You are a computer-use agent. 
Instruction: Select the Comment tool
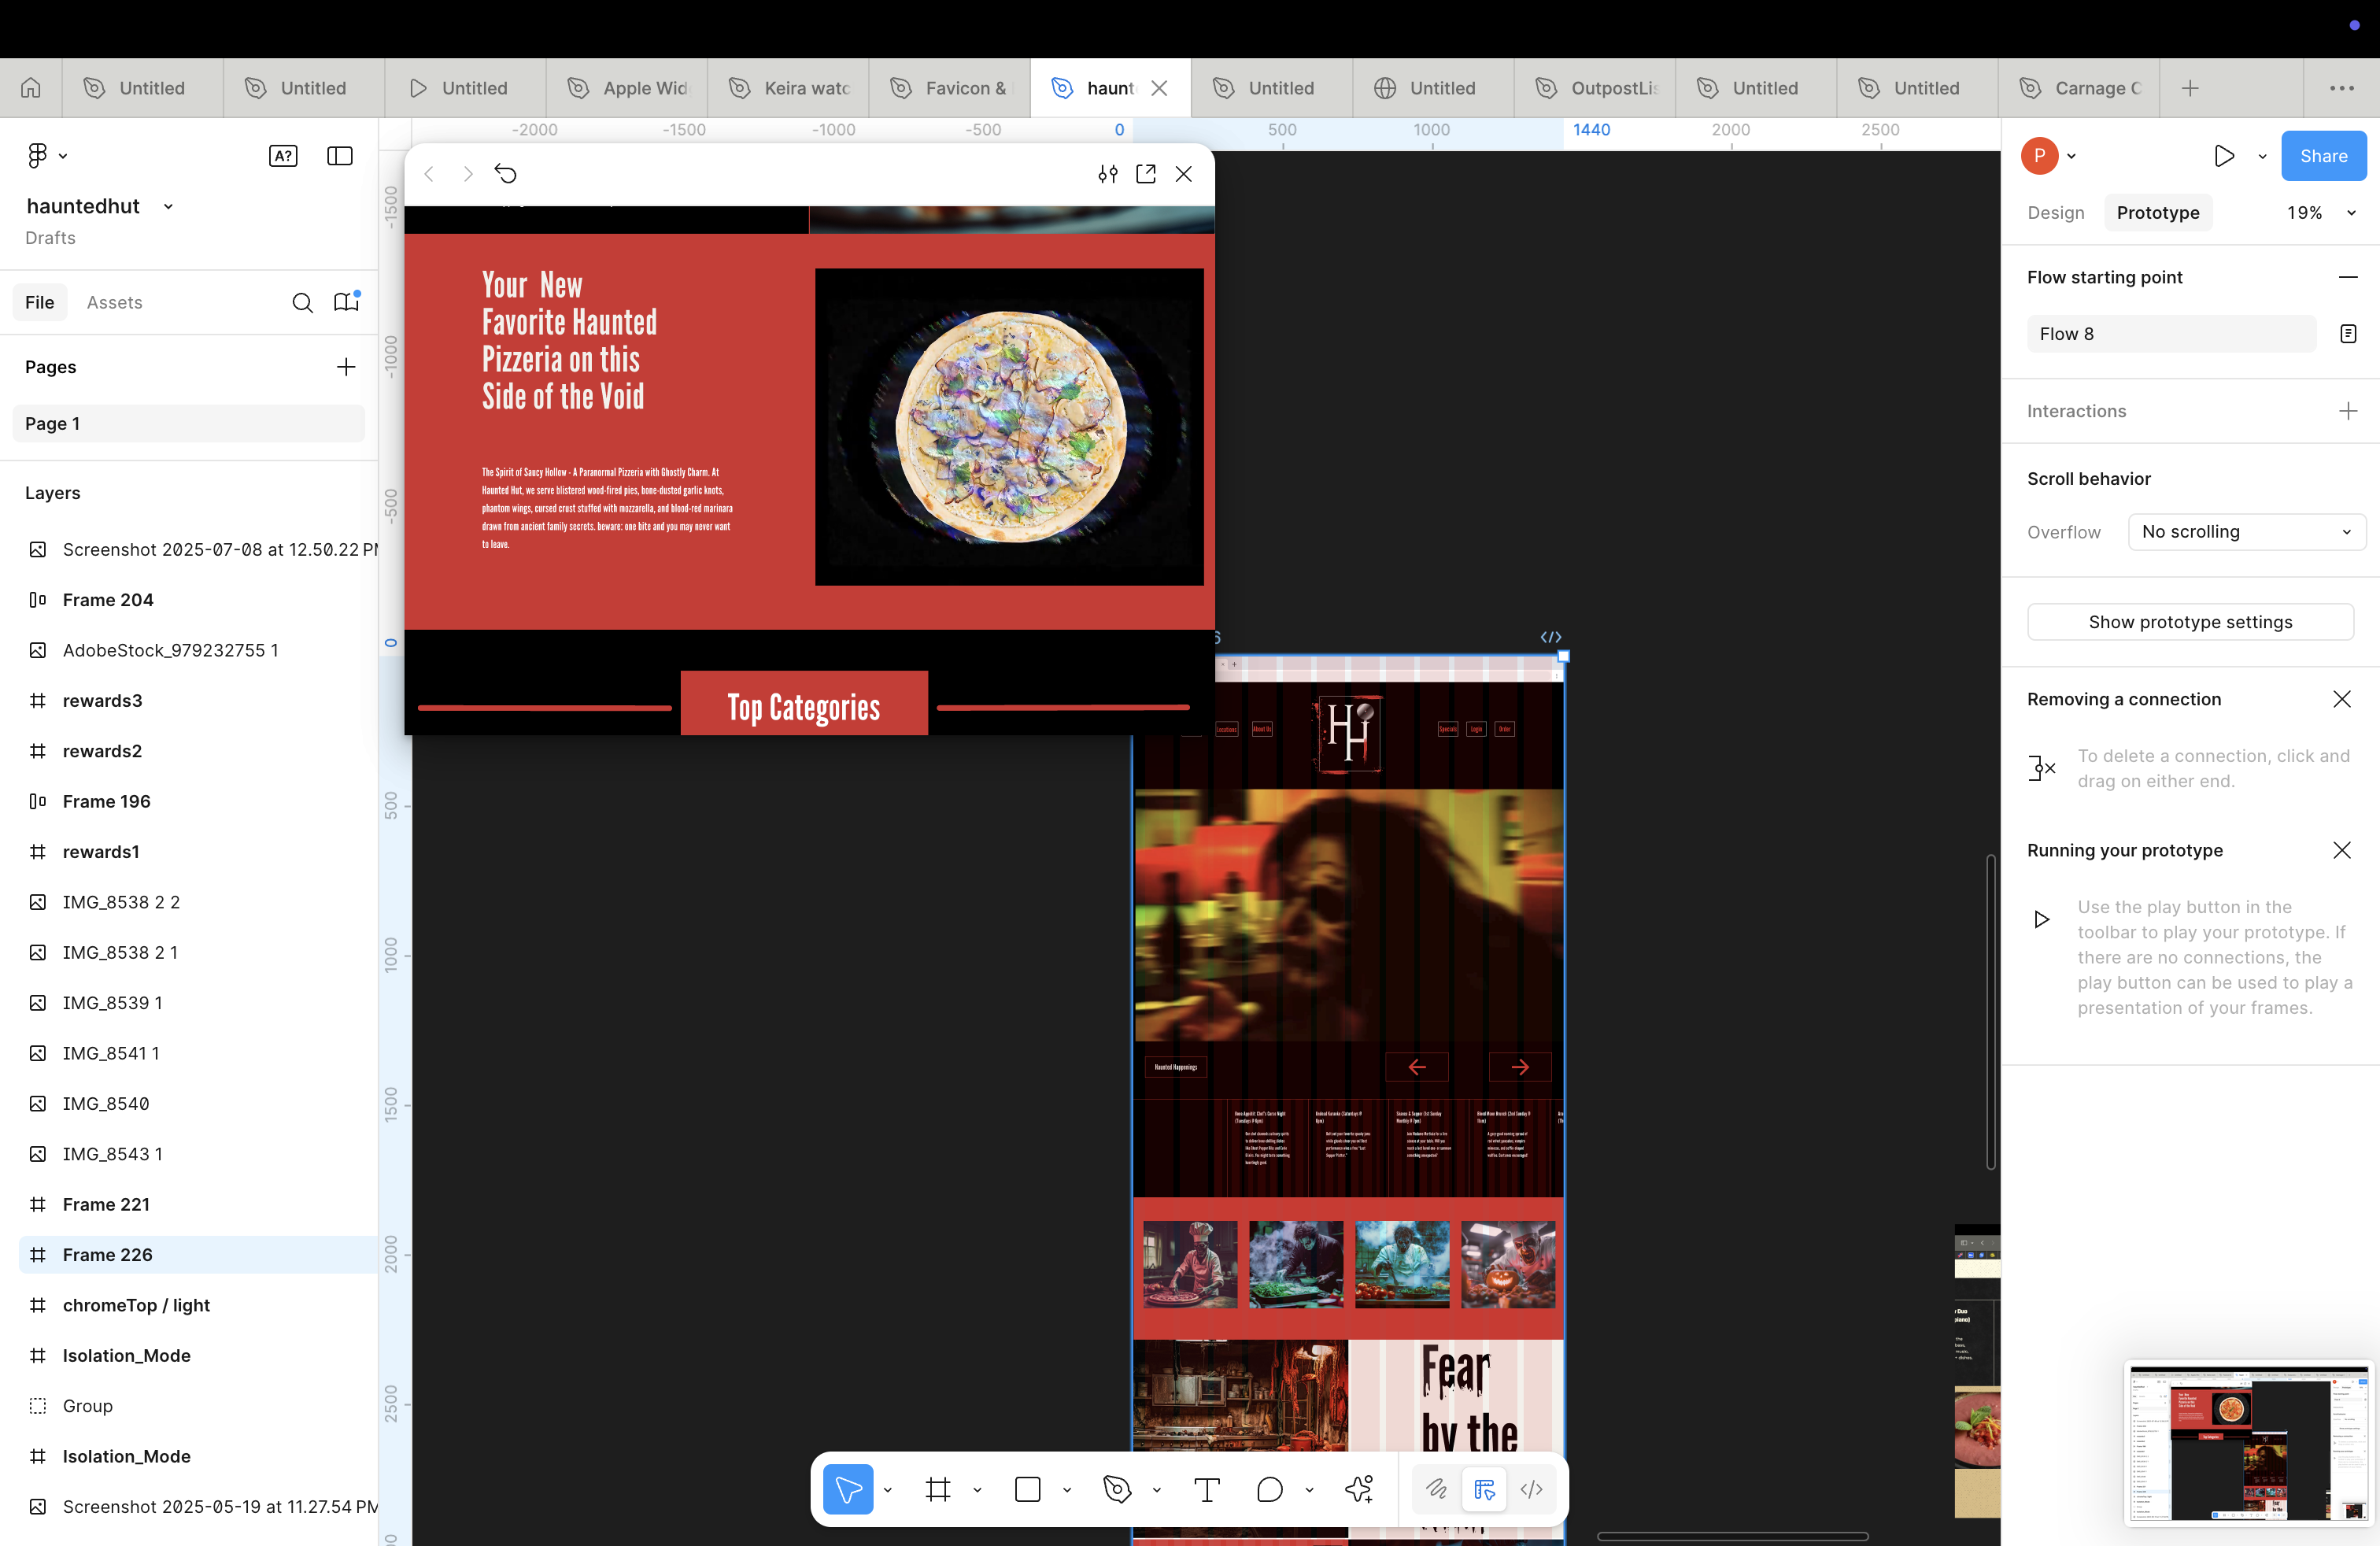click(1269, 1489)
